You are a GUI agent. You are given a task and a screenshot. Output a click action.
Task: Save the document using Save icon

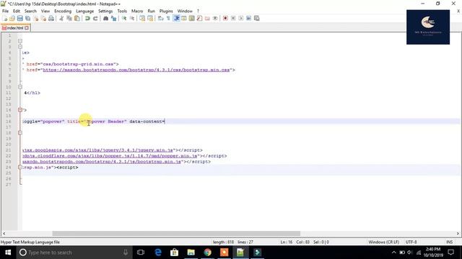pos(19,18)
